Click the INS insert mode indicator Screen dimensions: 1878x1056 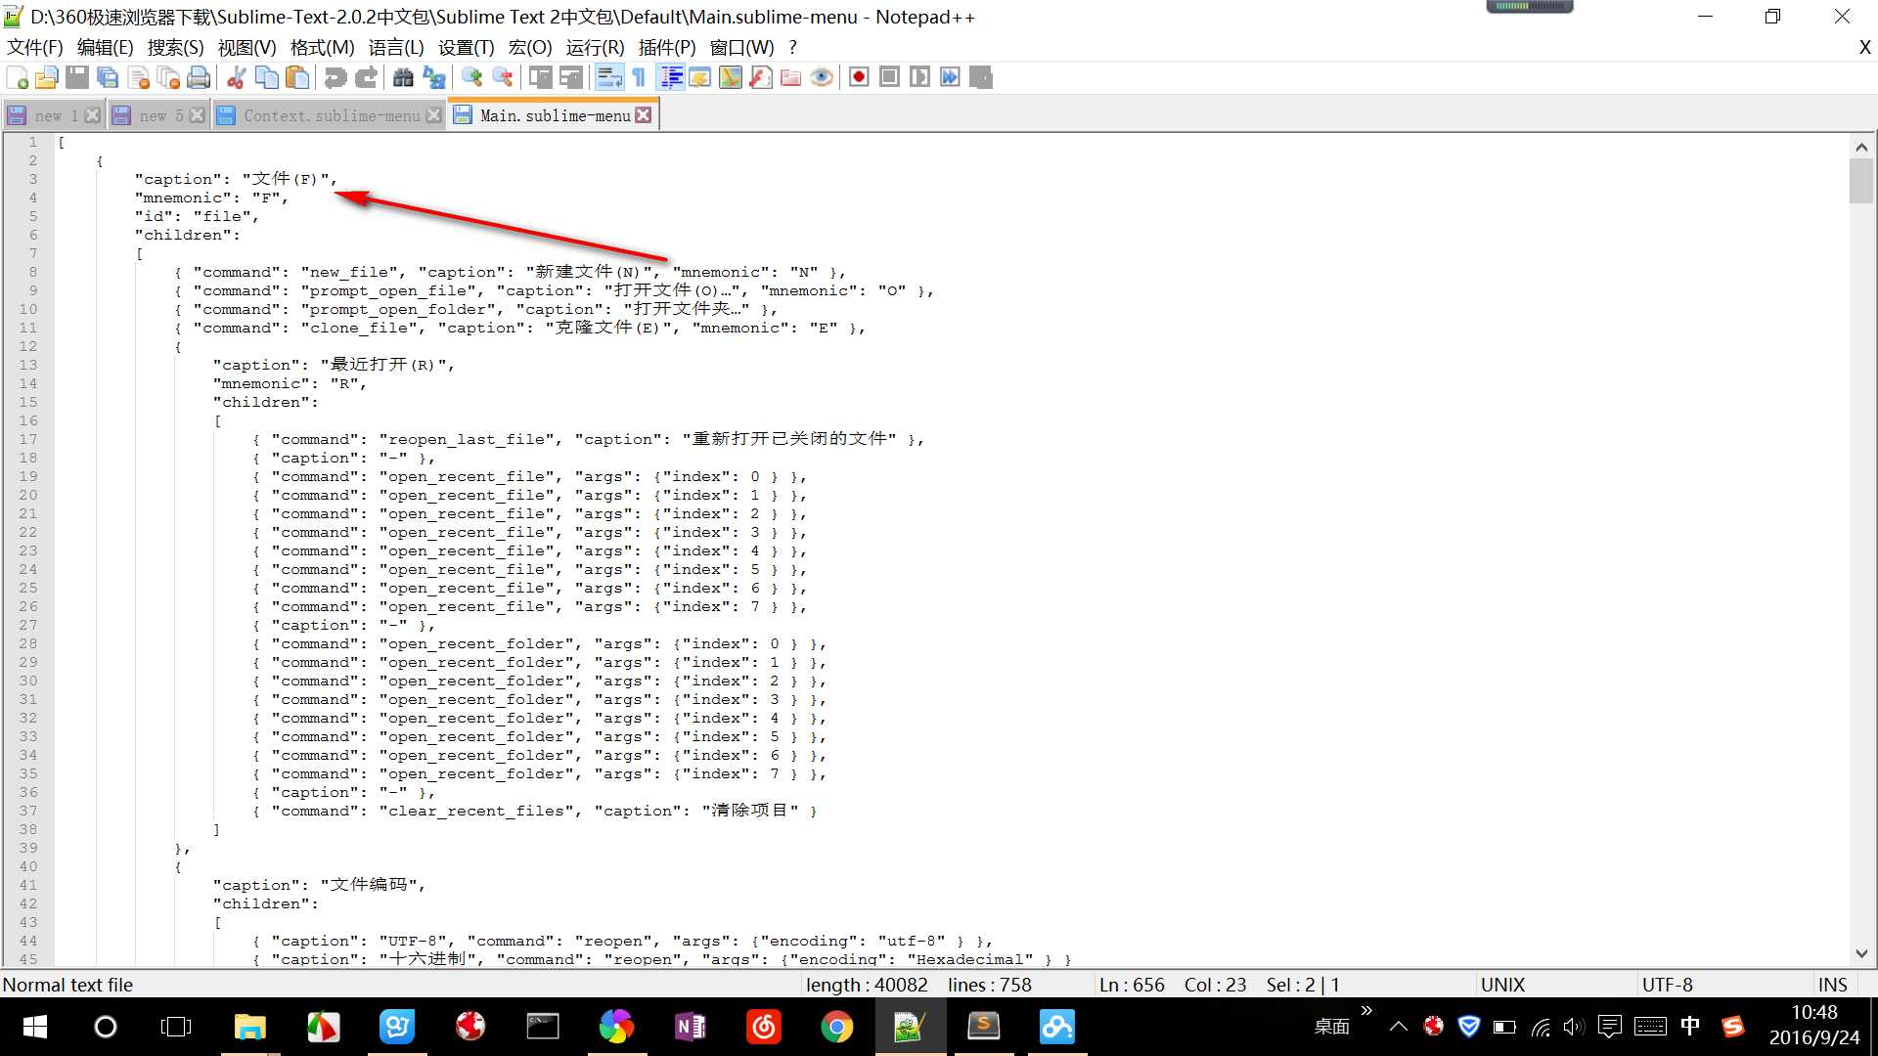point(1832,985)
